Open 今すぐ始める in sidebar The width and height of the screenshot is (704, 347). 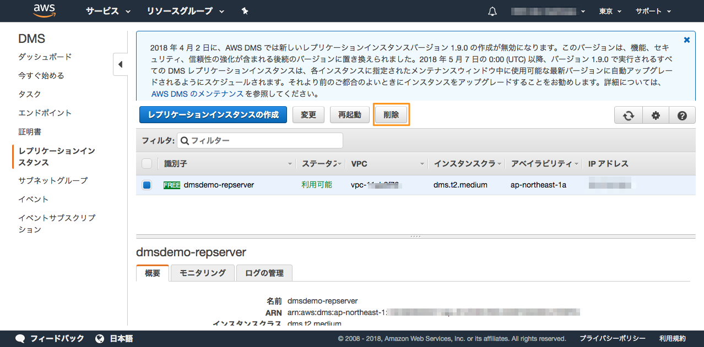(41, 75)
